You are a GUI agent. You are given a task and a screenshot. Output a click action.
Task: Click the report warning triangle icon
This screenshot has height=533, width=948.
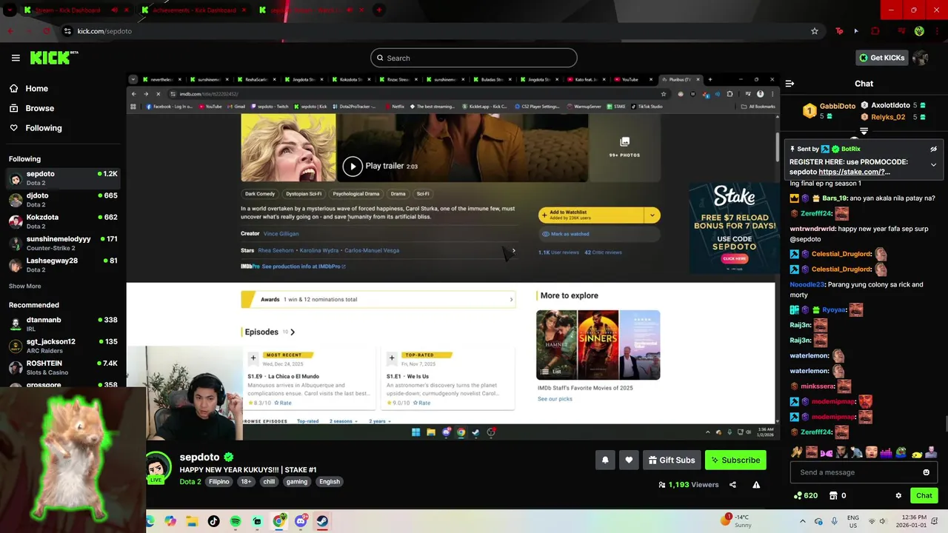coord(756,485)
